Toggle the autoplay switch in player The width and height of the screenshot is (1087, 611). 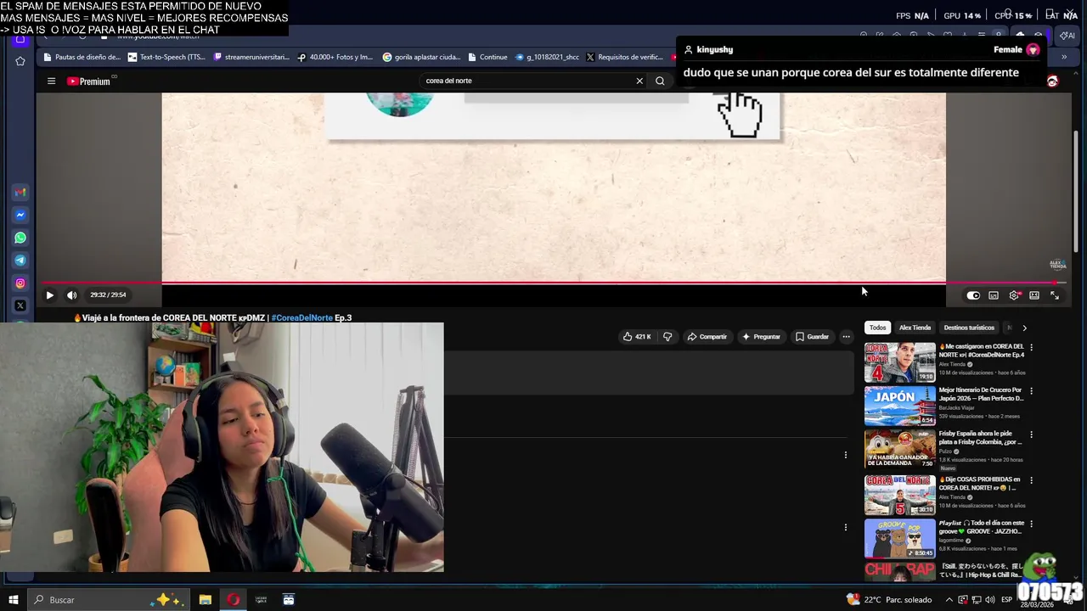[x=973, y=295]
